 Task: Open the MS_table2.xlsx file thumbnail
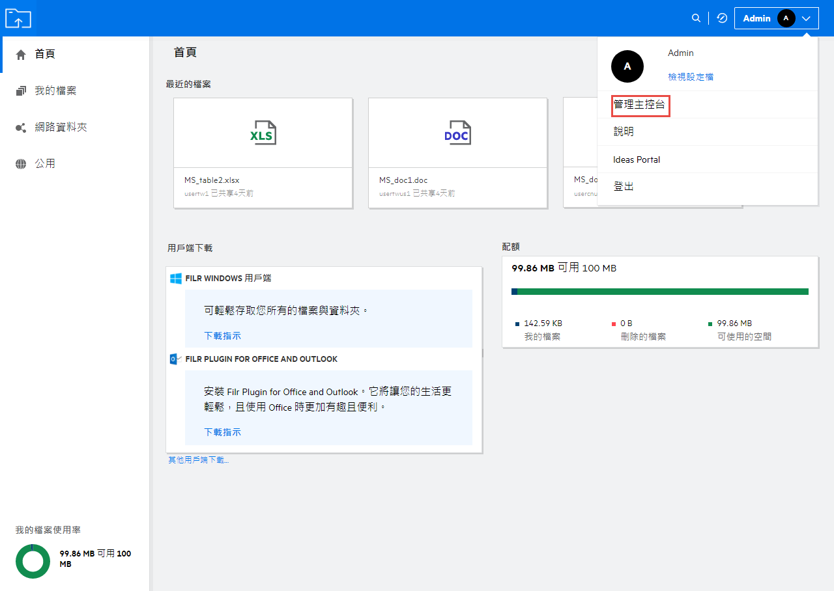point(263,133)
